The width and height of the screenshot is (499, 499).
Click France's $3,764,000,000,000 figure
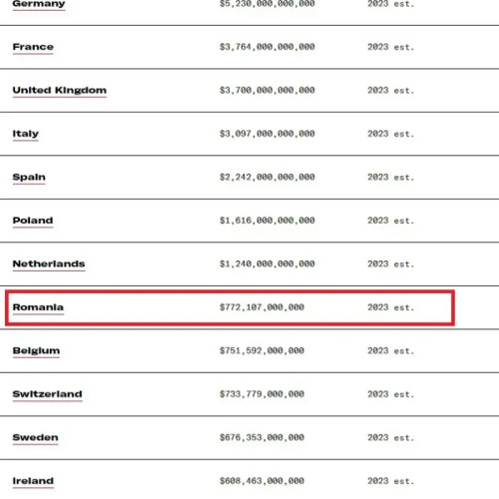click(267, 47)
